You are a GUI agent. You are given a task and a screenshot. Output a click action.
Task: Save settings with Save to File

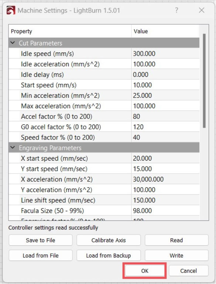coord(41,240)
